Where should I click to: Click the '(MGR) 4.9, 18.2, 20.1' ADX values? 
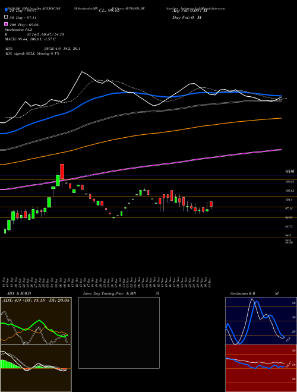tap(62, 49)
